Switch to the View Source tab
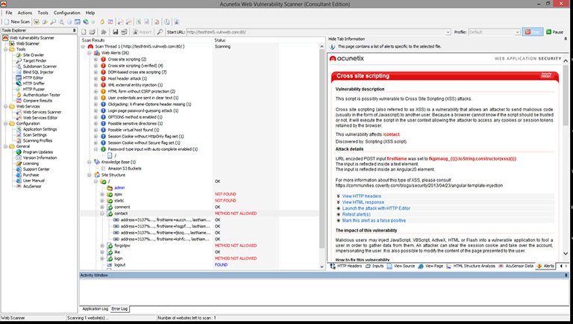This screenshot has width=573, height=324. [401, 267]
